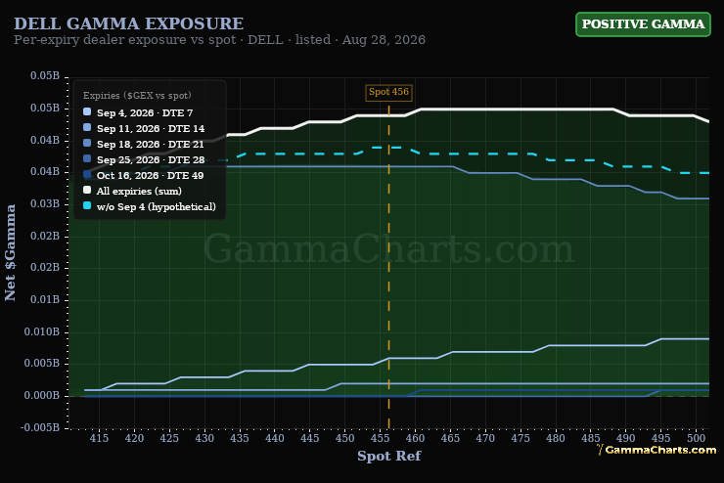The width and height of the screenshot is (724, 483).
Task: Click the 415 x-axis tick label
Action: click(x=99, y=438)
